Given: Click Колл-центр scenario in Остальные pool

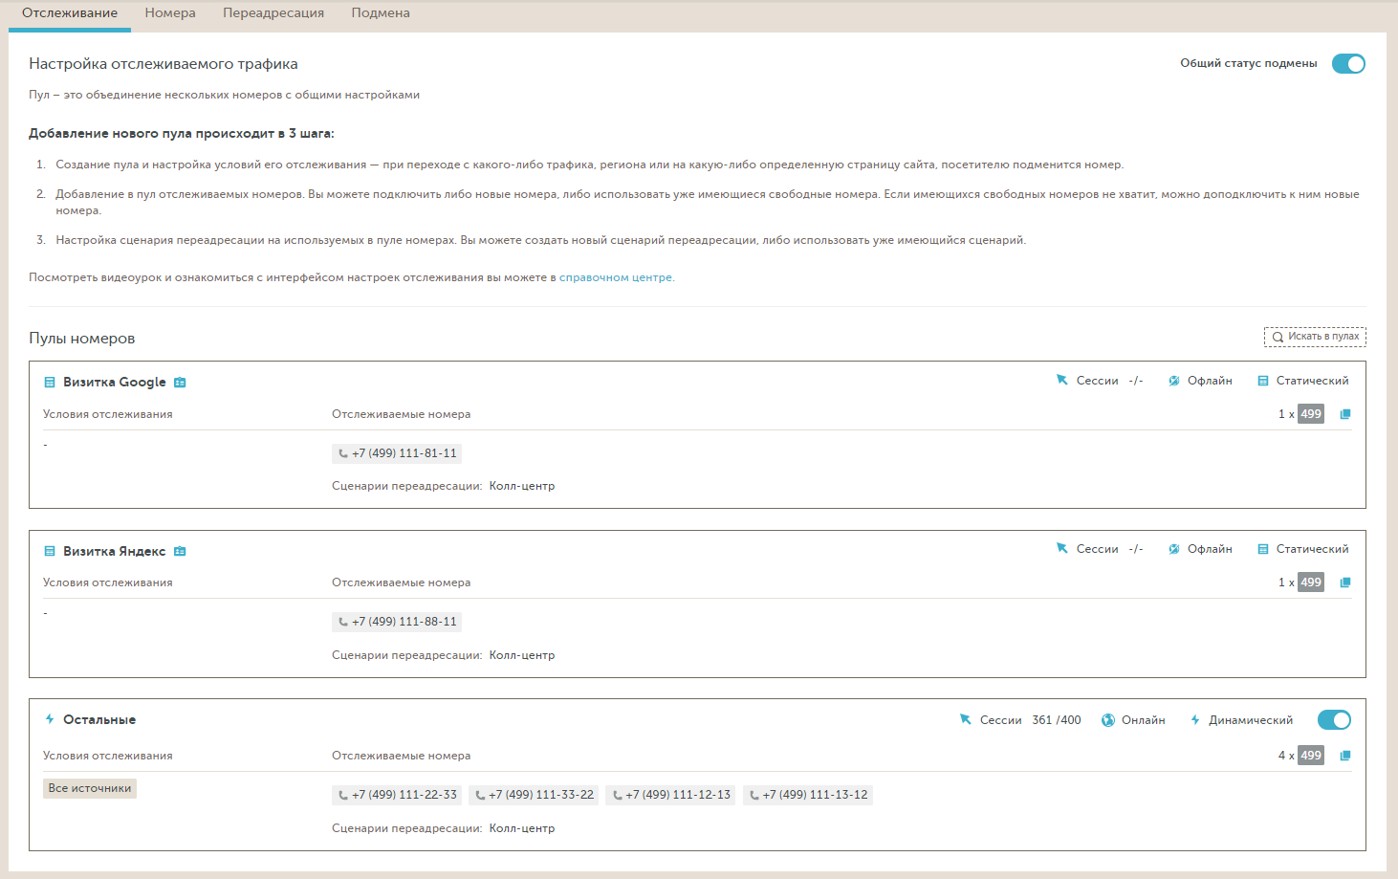Looking at the screenshot, I should (x=522, y=828).
